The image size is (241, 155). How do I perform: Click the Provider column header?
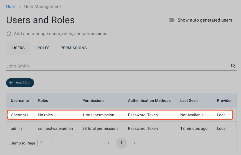224,100
